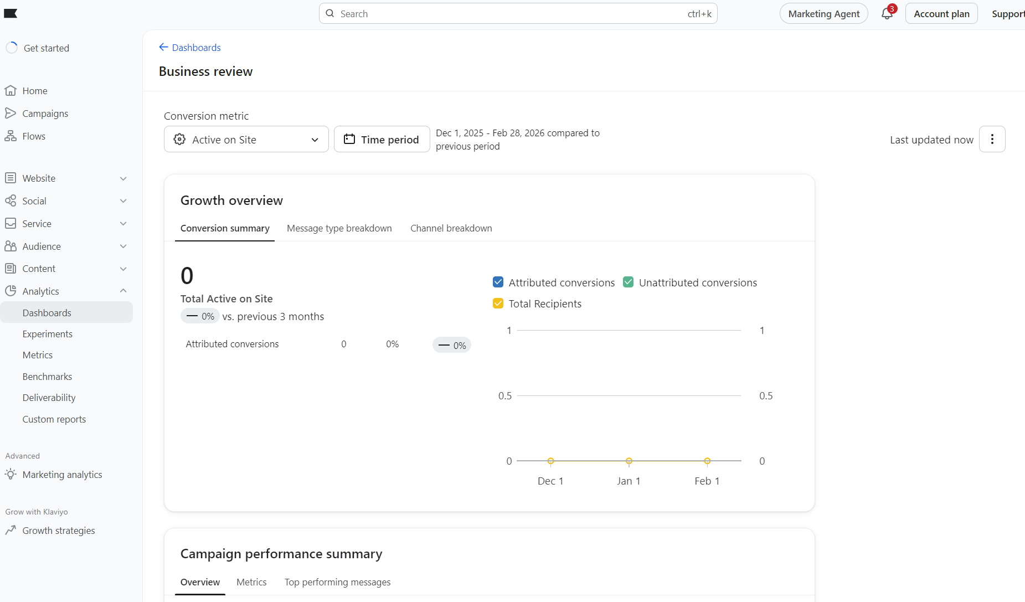This screenshot has height=602, width=1025.
Task: Click the calendar icon on Time period
Action: coord(349,139)
